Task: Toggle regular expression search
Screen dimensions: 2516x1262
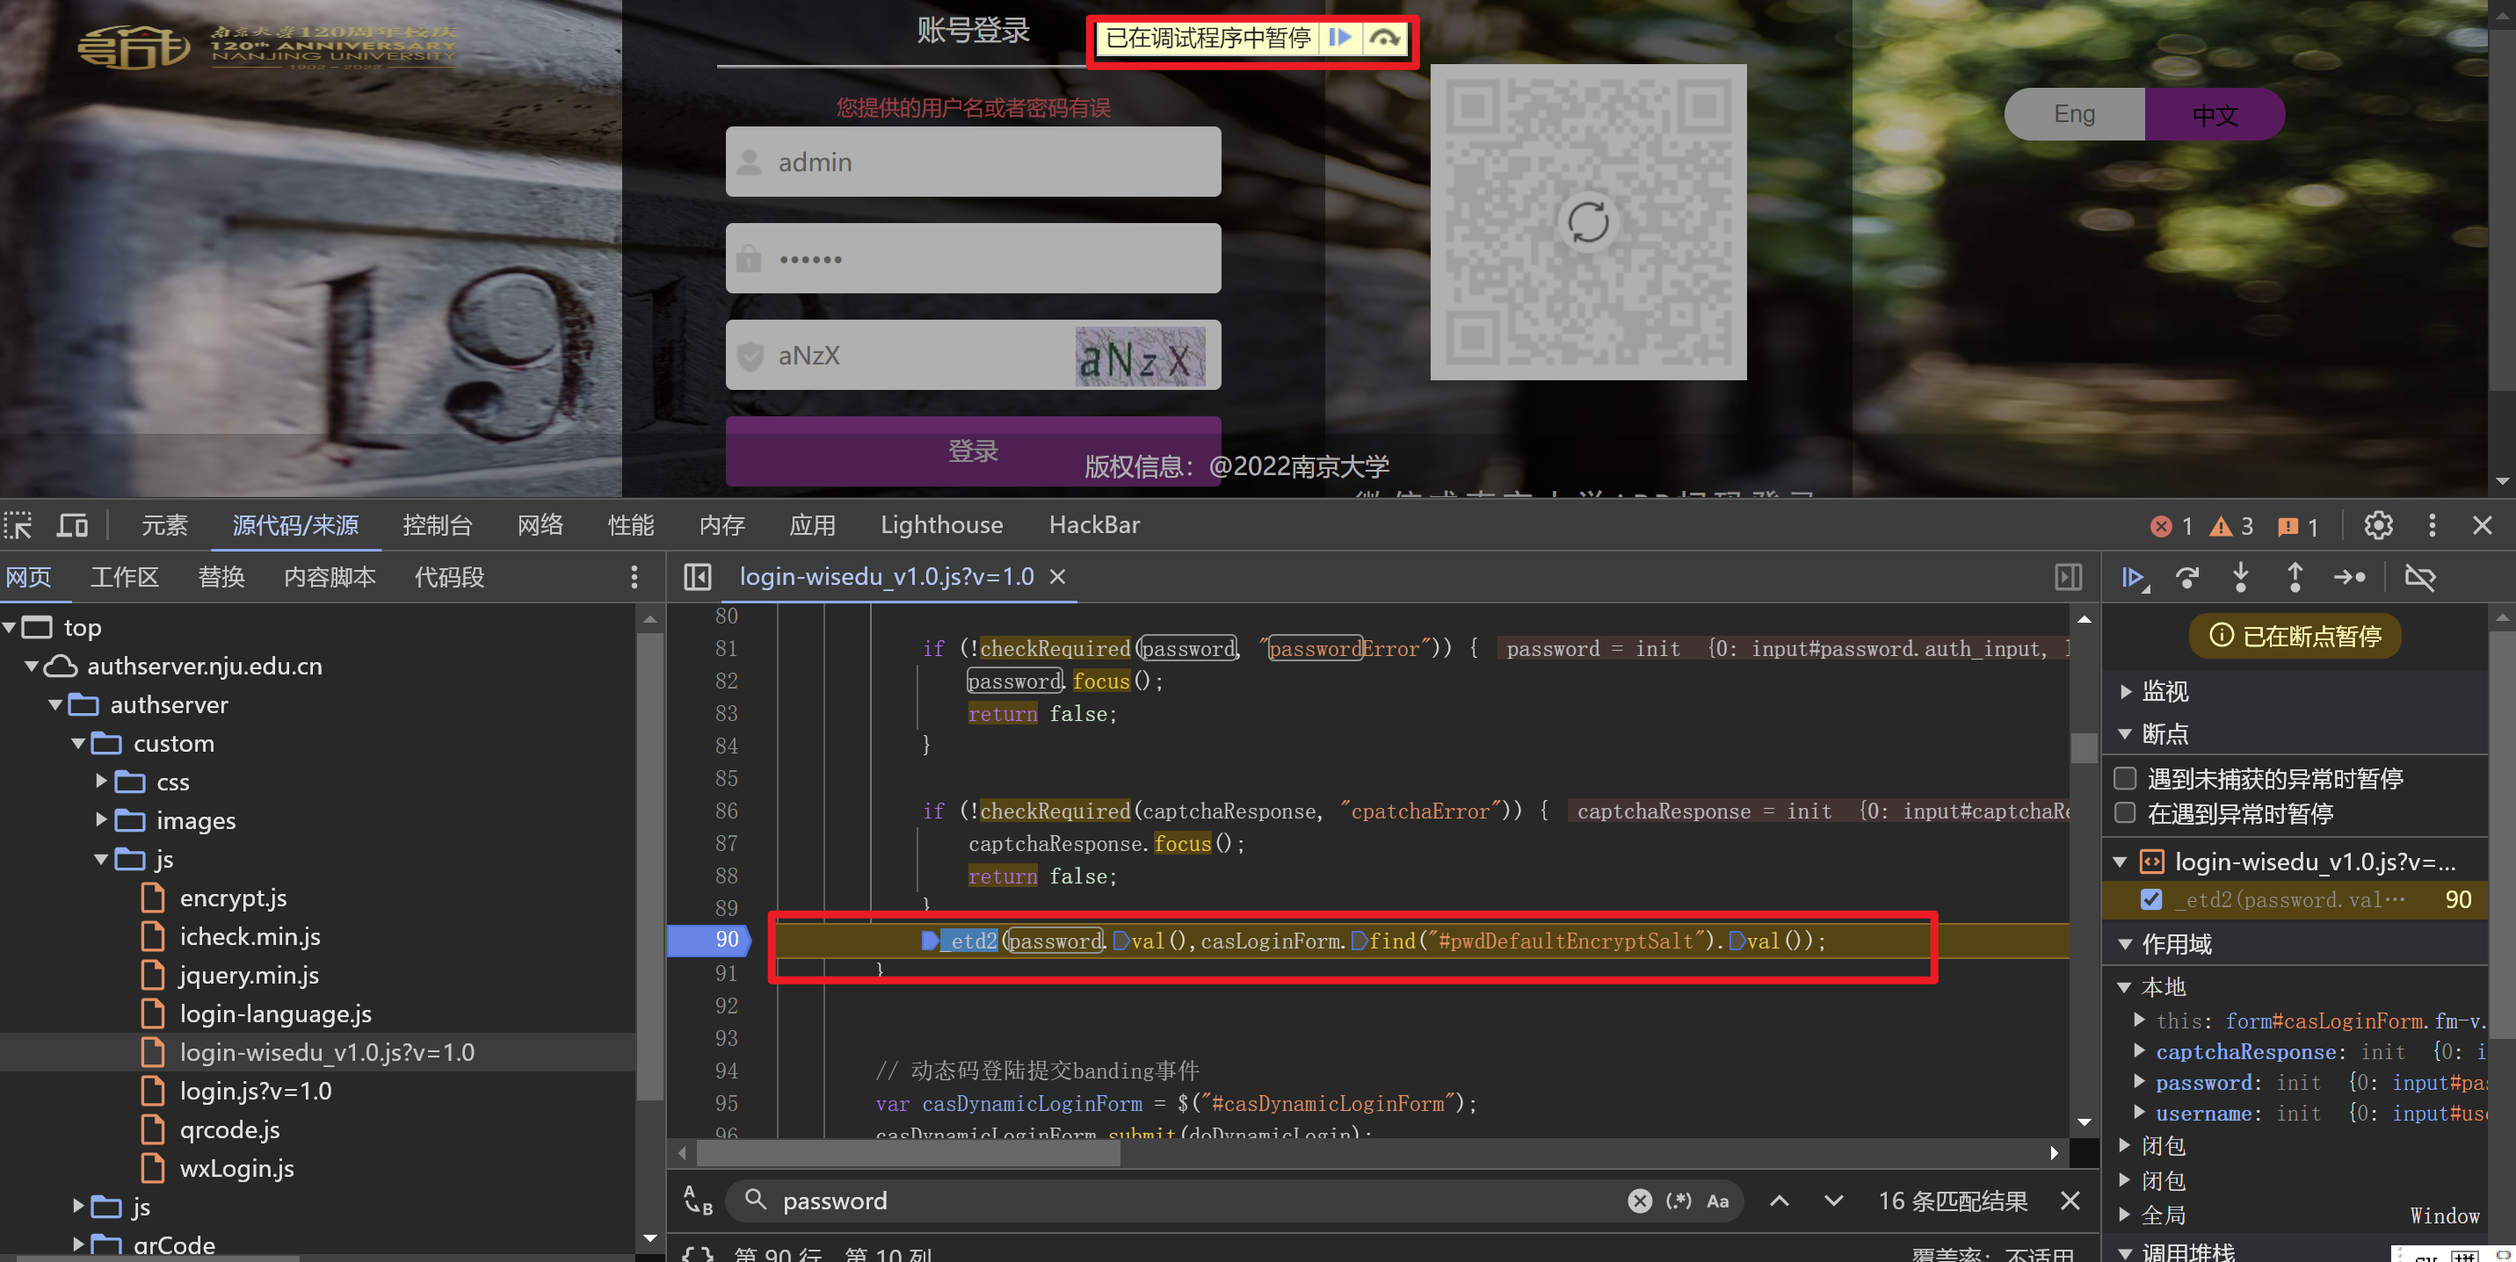Action: [x=1678, y=1201]
